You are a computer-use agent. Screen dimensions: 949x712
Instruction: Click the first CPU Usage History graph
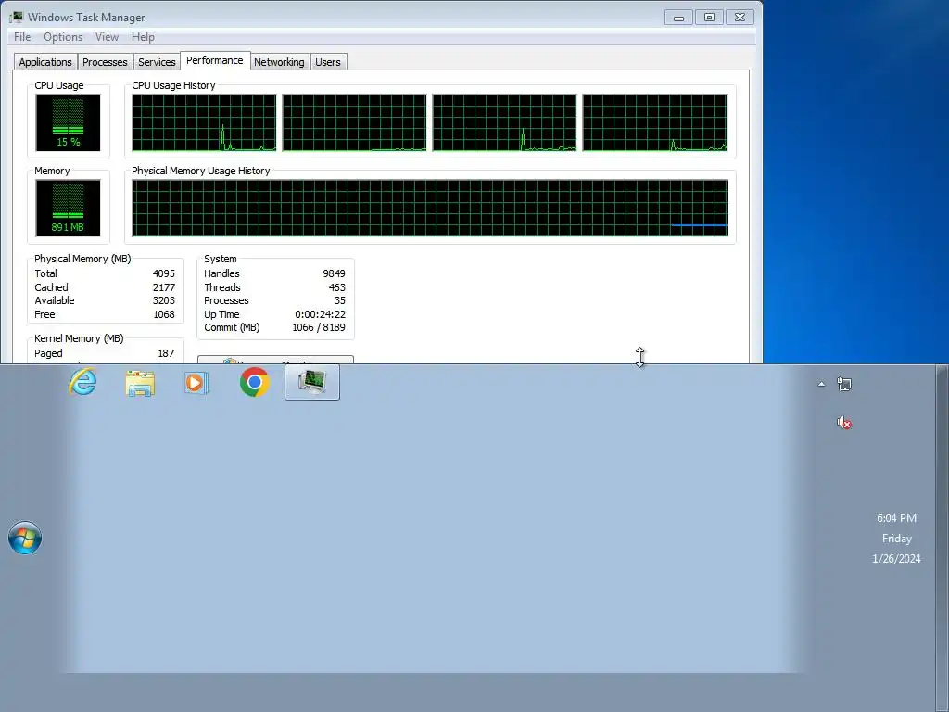tap(205, 122)
